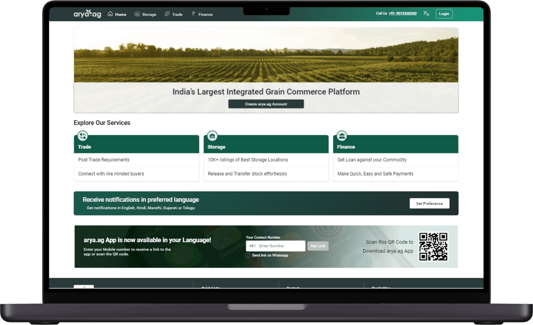Viewport: 533px width, 325px height.
Task: Click 'Receive notifications in preferred language' heading
Action: pyautogui.click(x=141, y=200)
